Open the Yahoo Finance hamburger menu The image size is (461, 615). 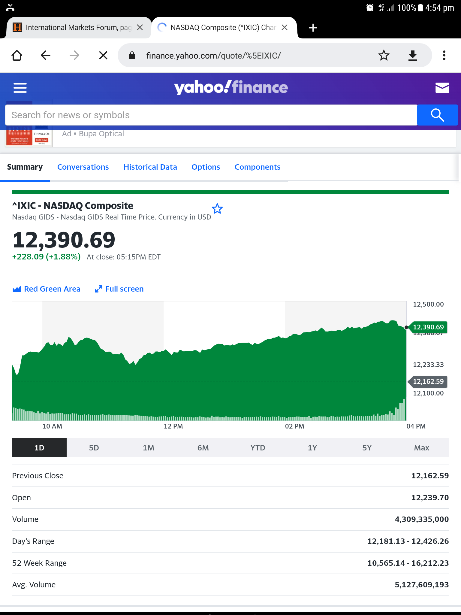point(20,88)
